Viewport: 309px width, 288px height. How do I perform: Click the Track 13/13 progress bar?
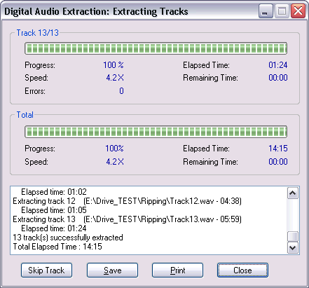click(x=156, y=48)
